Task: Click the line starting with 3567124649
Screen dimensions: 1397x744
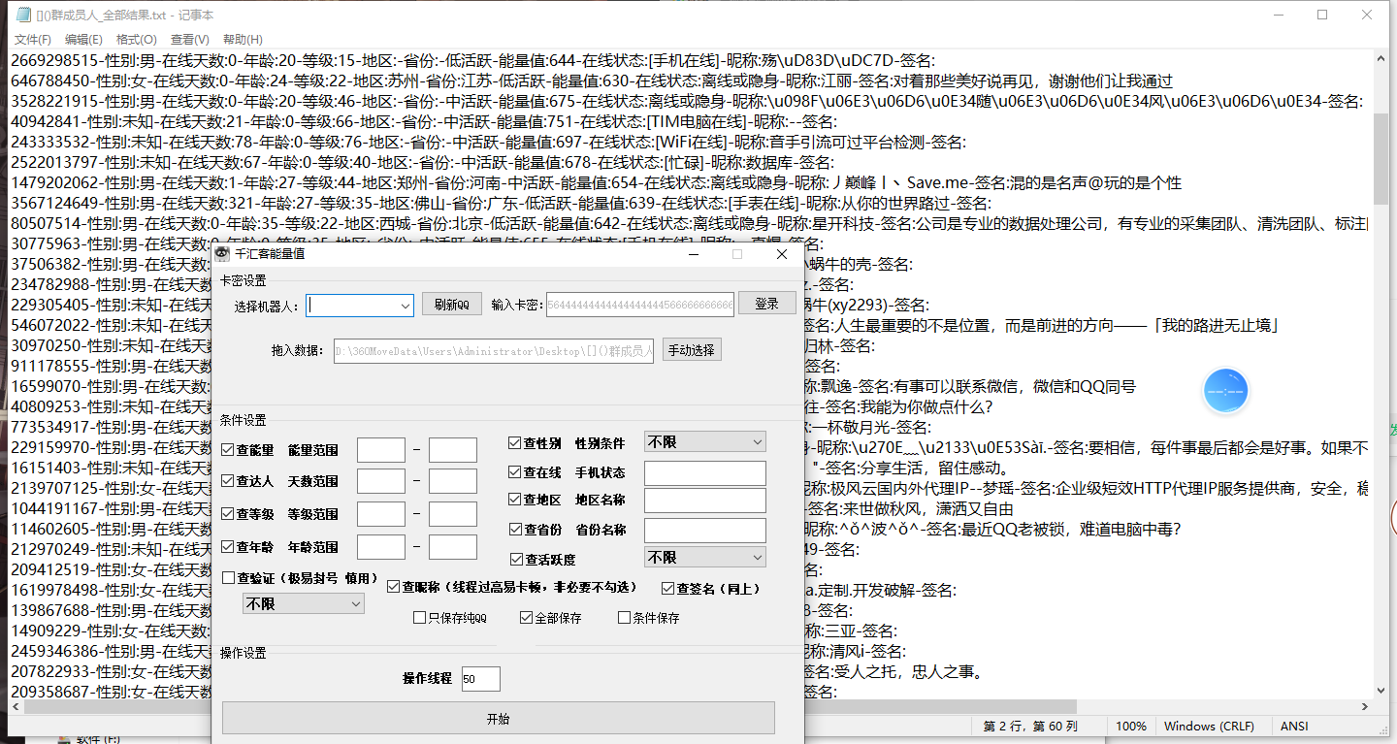Action: coord(501,203)
